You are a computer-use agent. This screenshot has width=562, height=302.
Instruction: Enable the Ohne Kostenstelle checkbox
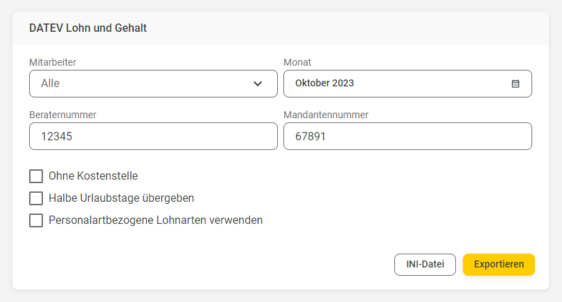coord(36,176)
